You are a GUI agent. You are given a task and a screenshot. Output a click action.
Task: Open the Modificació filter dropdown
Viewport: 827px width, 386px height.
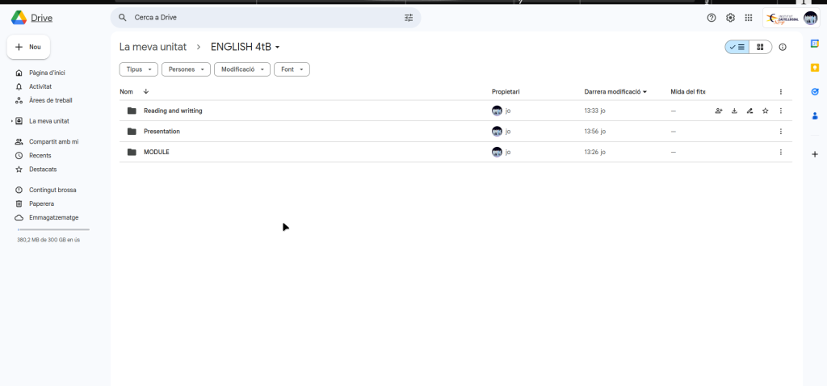[x=241, y=69]
